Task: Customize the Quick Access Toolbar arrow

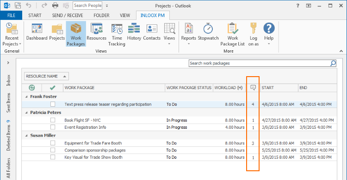Action: (107, 6)
